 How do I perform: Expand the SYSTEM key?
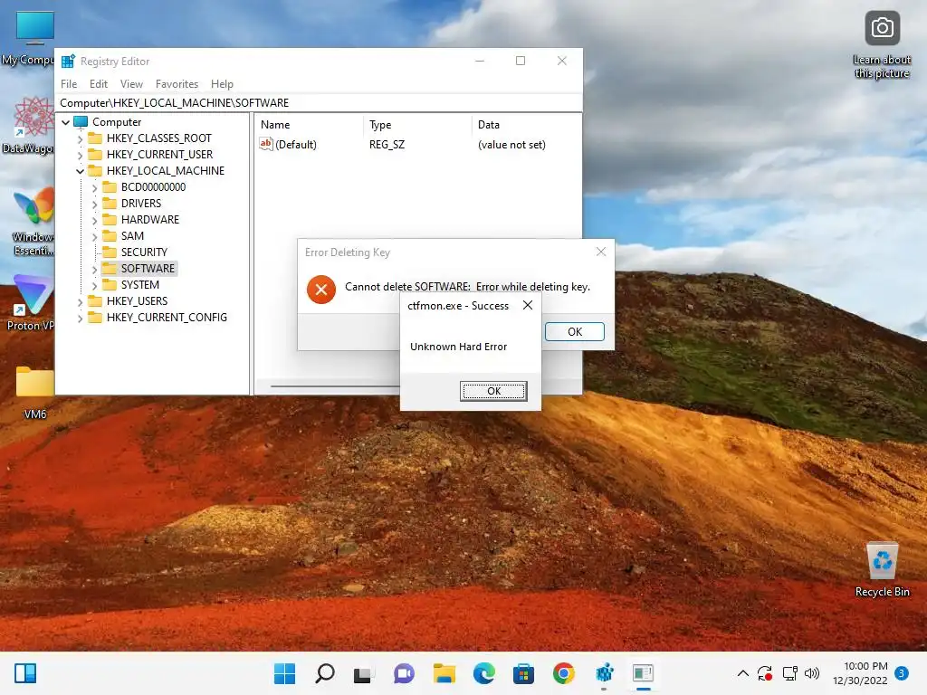(x=94, y=285)
